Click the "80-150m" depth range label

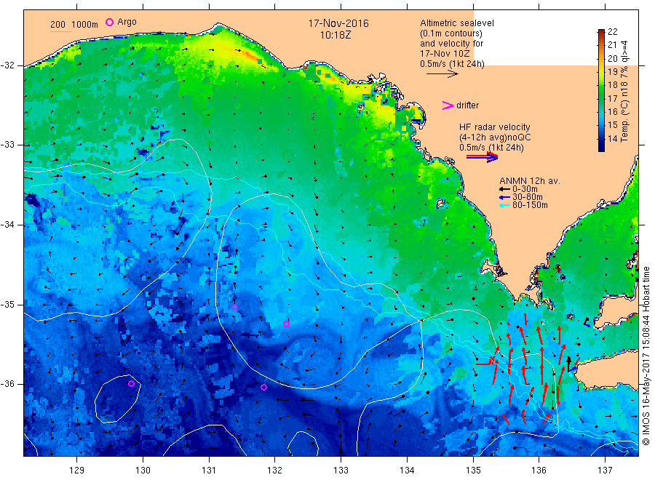(x=530, y=205)
